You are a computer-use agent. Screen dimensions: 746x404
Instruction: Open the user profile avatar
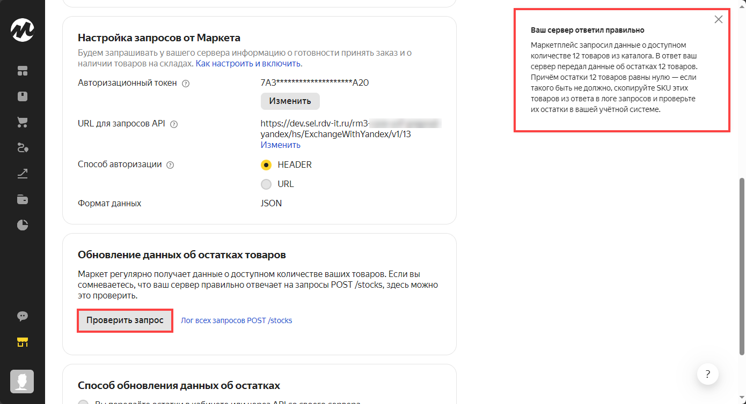click(22, 381)
